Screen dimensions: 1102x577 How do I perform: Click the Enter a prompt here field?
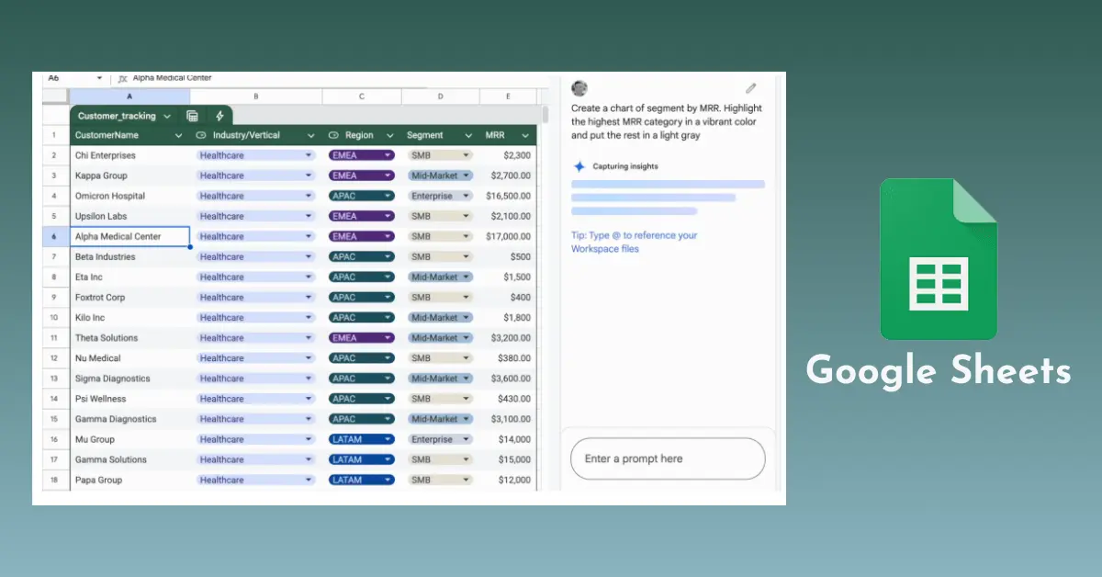pyautogui.click(x=667, y=458)
